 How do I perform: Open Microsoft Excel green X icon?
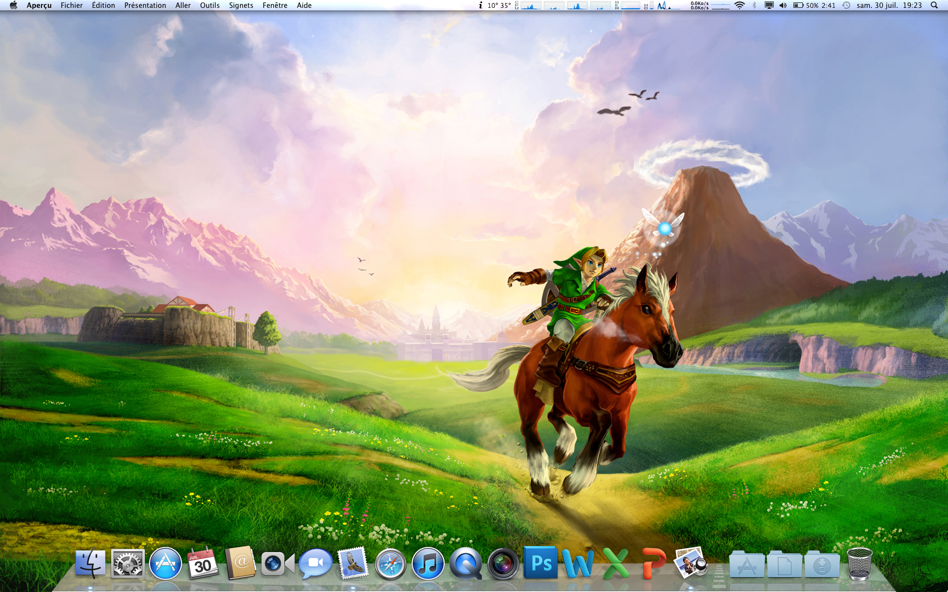(616, 563)
